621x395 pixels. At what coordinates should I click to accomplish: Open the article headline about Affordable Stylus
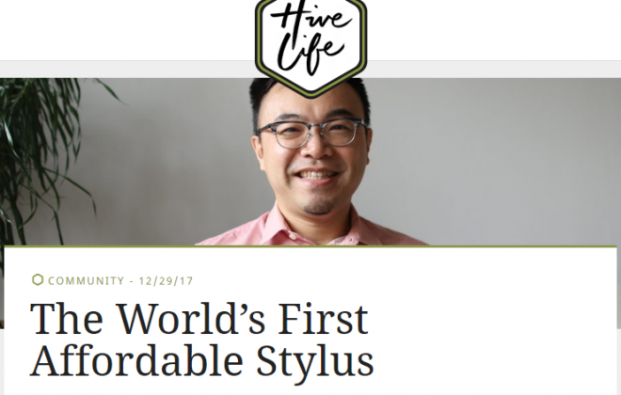click(x=202, y=340)
